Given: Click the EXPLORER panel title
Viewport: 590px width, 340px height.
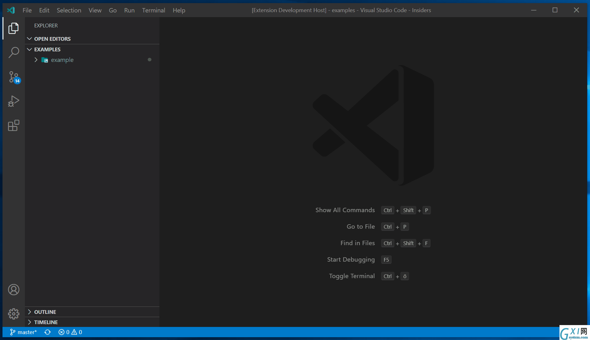Looking at the screenshot, I should [x=46, y=26].
